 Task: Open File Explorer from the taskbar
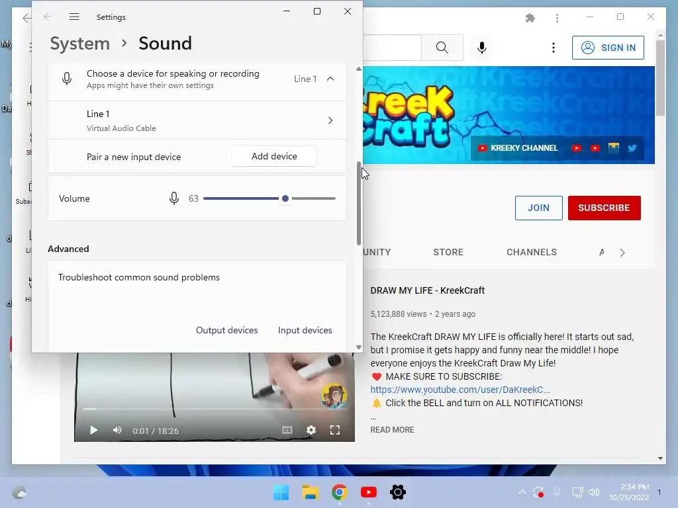click(x=310, y=492)
